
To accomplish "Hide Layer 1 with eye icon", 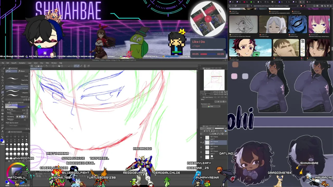I will pyautogui.click(x=201, y=147).
